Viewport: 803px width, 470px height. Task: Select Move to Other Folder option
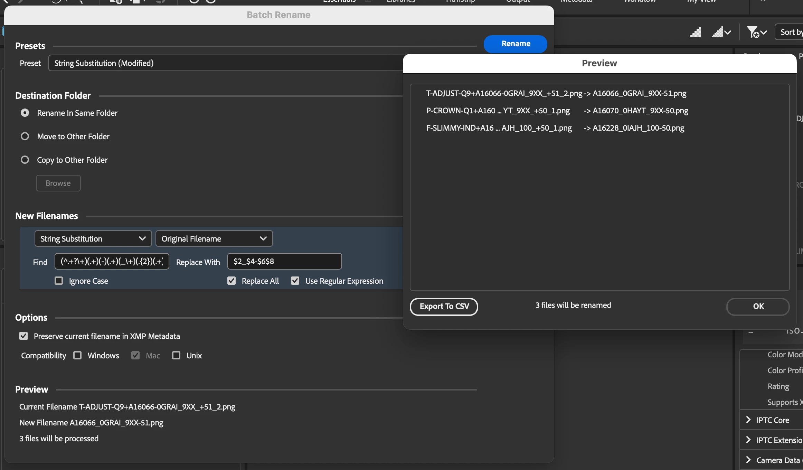pos(25,137)
